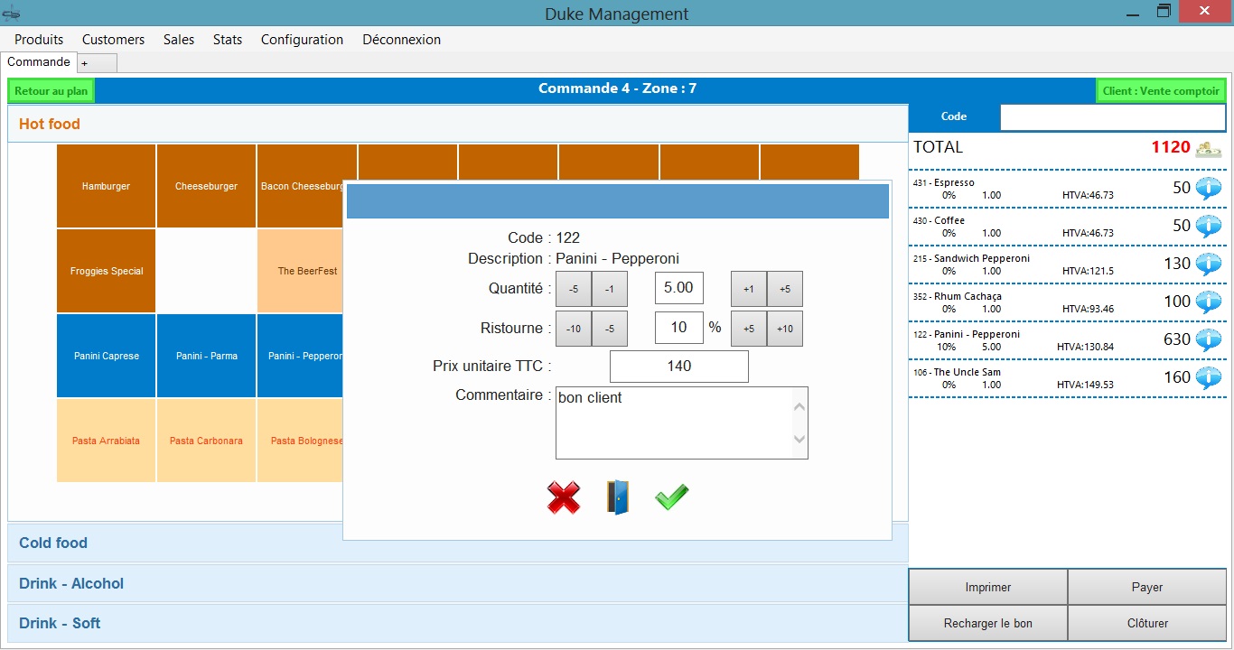This screenshot has height=650, width=1234.
Task: Click the Retour au plan button
Action: click(x=51, y=91)
